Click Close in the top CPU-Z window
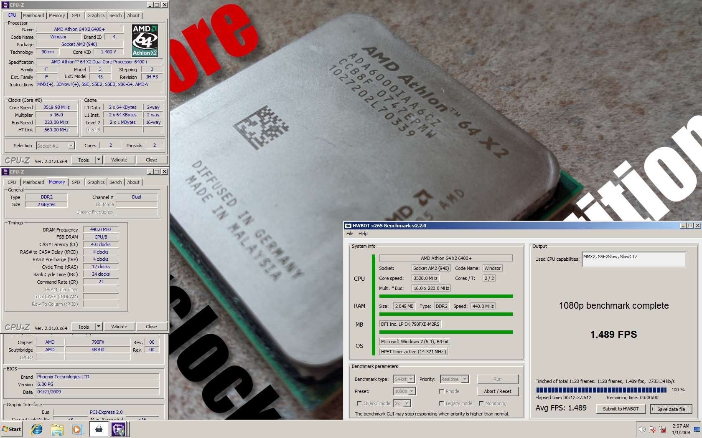The width and height of the screenshot is (702, 438). tap(151, 160)
